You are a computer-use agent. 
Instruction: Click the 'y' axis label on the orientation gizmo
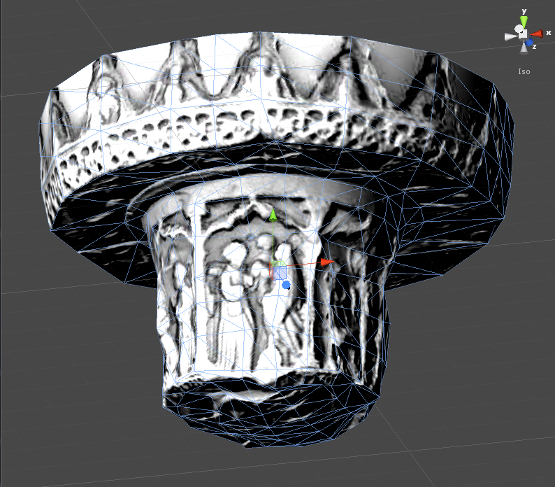click(524, 12)
